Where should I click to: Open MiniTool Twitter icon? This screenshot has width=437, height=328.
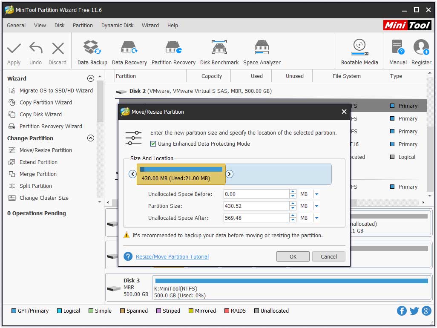414,311
